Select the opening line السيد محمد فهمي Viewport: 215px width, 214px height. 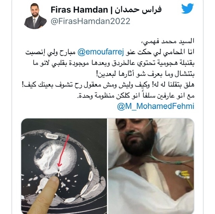(x=168, y=41)
